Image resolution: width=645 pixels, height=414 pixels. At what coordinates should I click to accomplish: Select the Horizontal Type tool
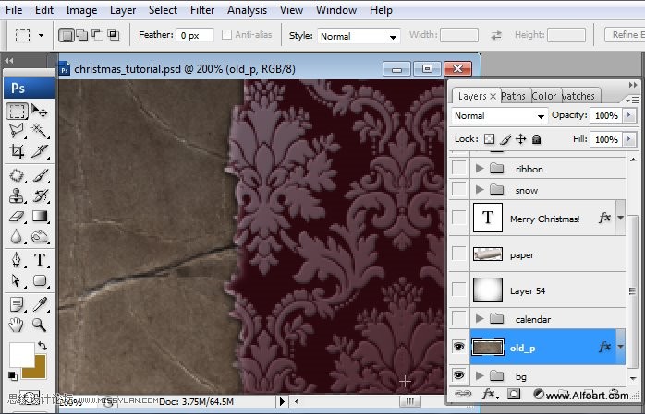(x=40, y=259)
